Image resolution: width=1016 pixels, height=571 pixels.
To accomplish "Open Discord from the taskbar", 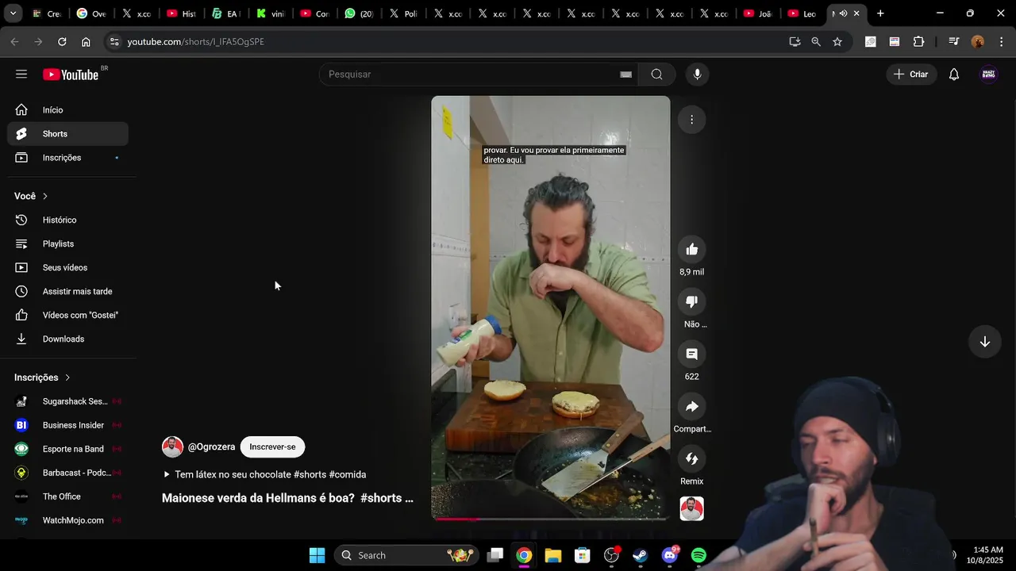I will (x=669, y=555).
